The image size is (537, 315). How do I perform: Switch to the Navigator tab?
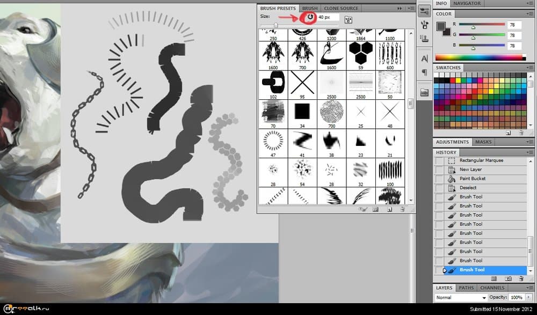[467, 3]
